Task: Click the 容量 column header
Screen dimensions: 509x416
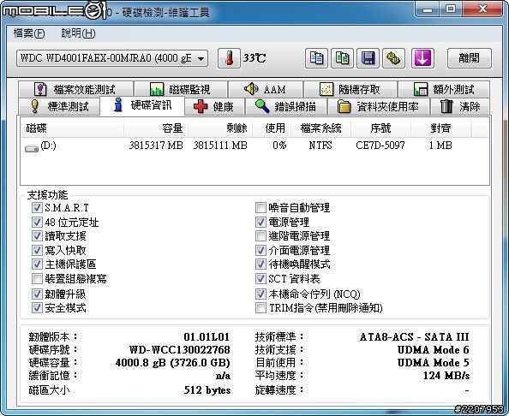Action: click(x=156, y=128)
